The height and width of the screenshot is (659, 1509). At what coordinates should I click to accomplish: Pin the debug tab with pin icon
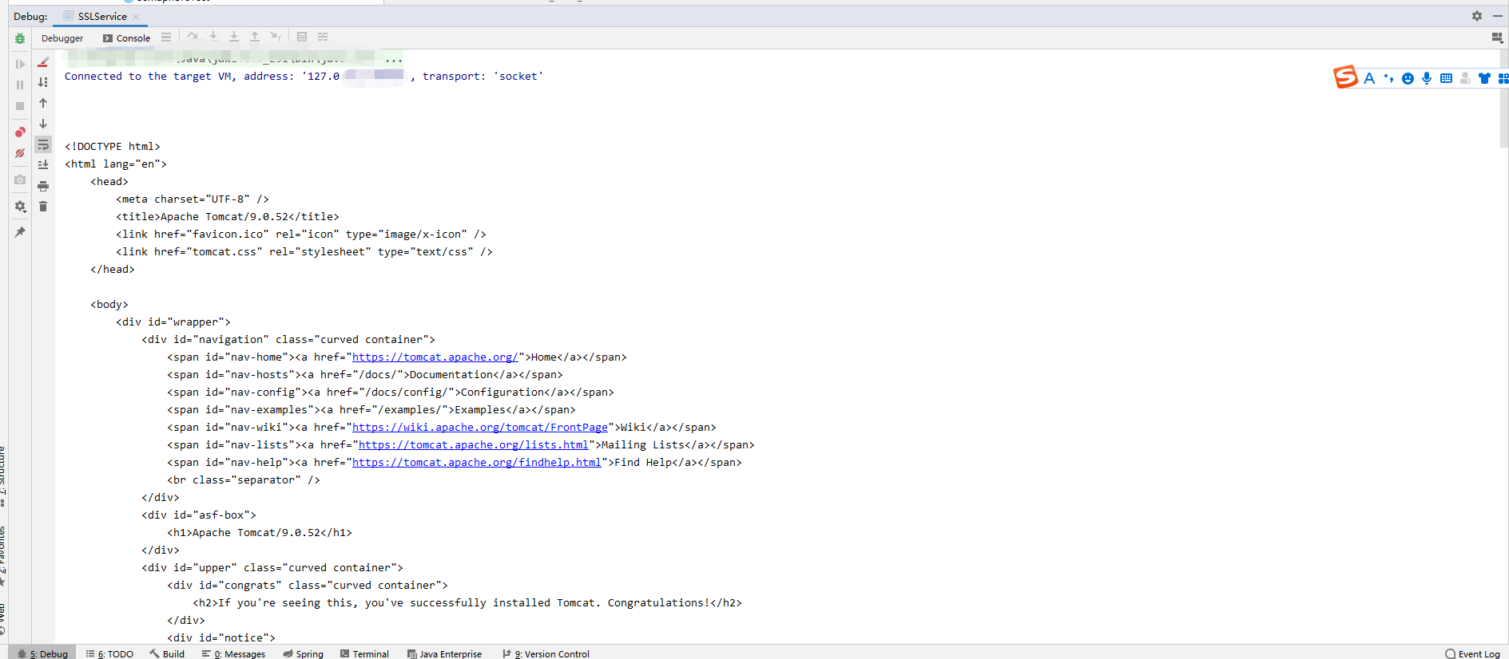tap(20, 232)
